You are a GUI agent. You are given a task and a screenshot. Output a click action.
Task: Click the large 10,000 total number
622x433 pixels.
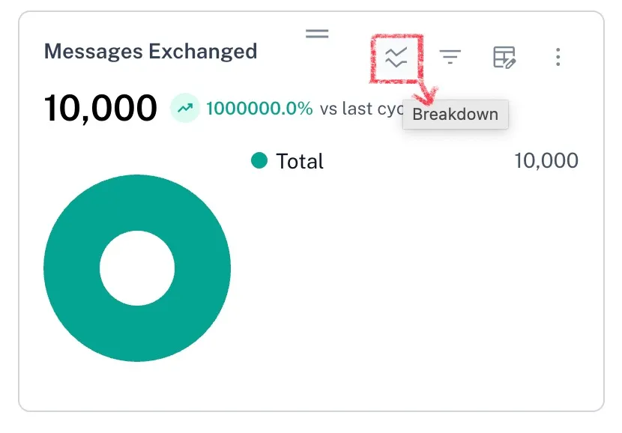[100, 109]
